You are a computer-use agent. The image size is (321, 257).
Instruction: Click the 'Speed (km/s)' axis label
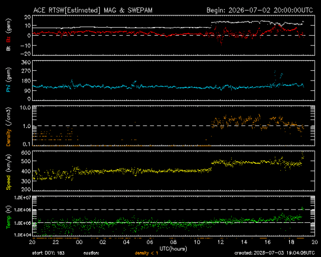8,172
